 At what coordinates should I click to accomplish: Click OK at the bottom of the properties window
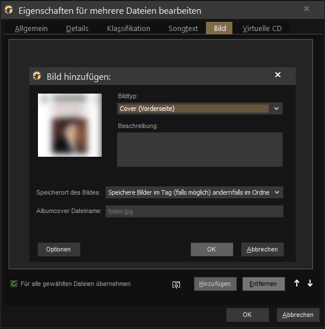tap(247, 315)
